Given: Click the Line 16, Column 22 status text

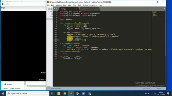Looking at the screenshot, I should (57, 89).
